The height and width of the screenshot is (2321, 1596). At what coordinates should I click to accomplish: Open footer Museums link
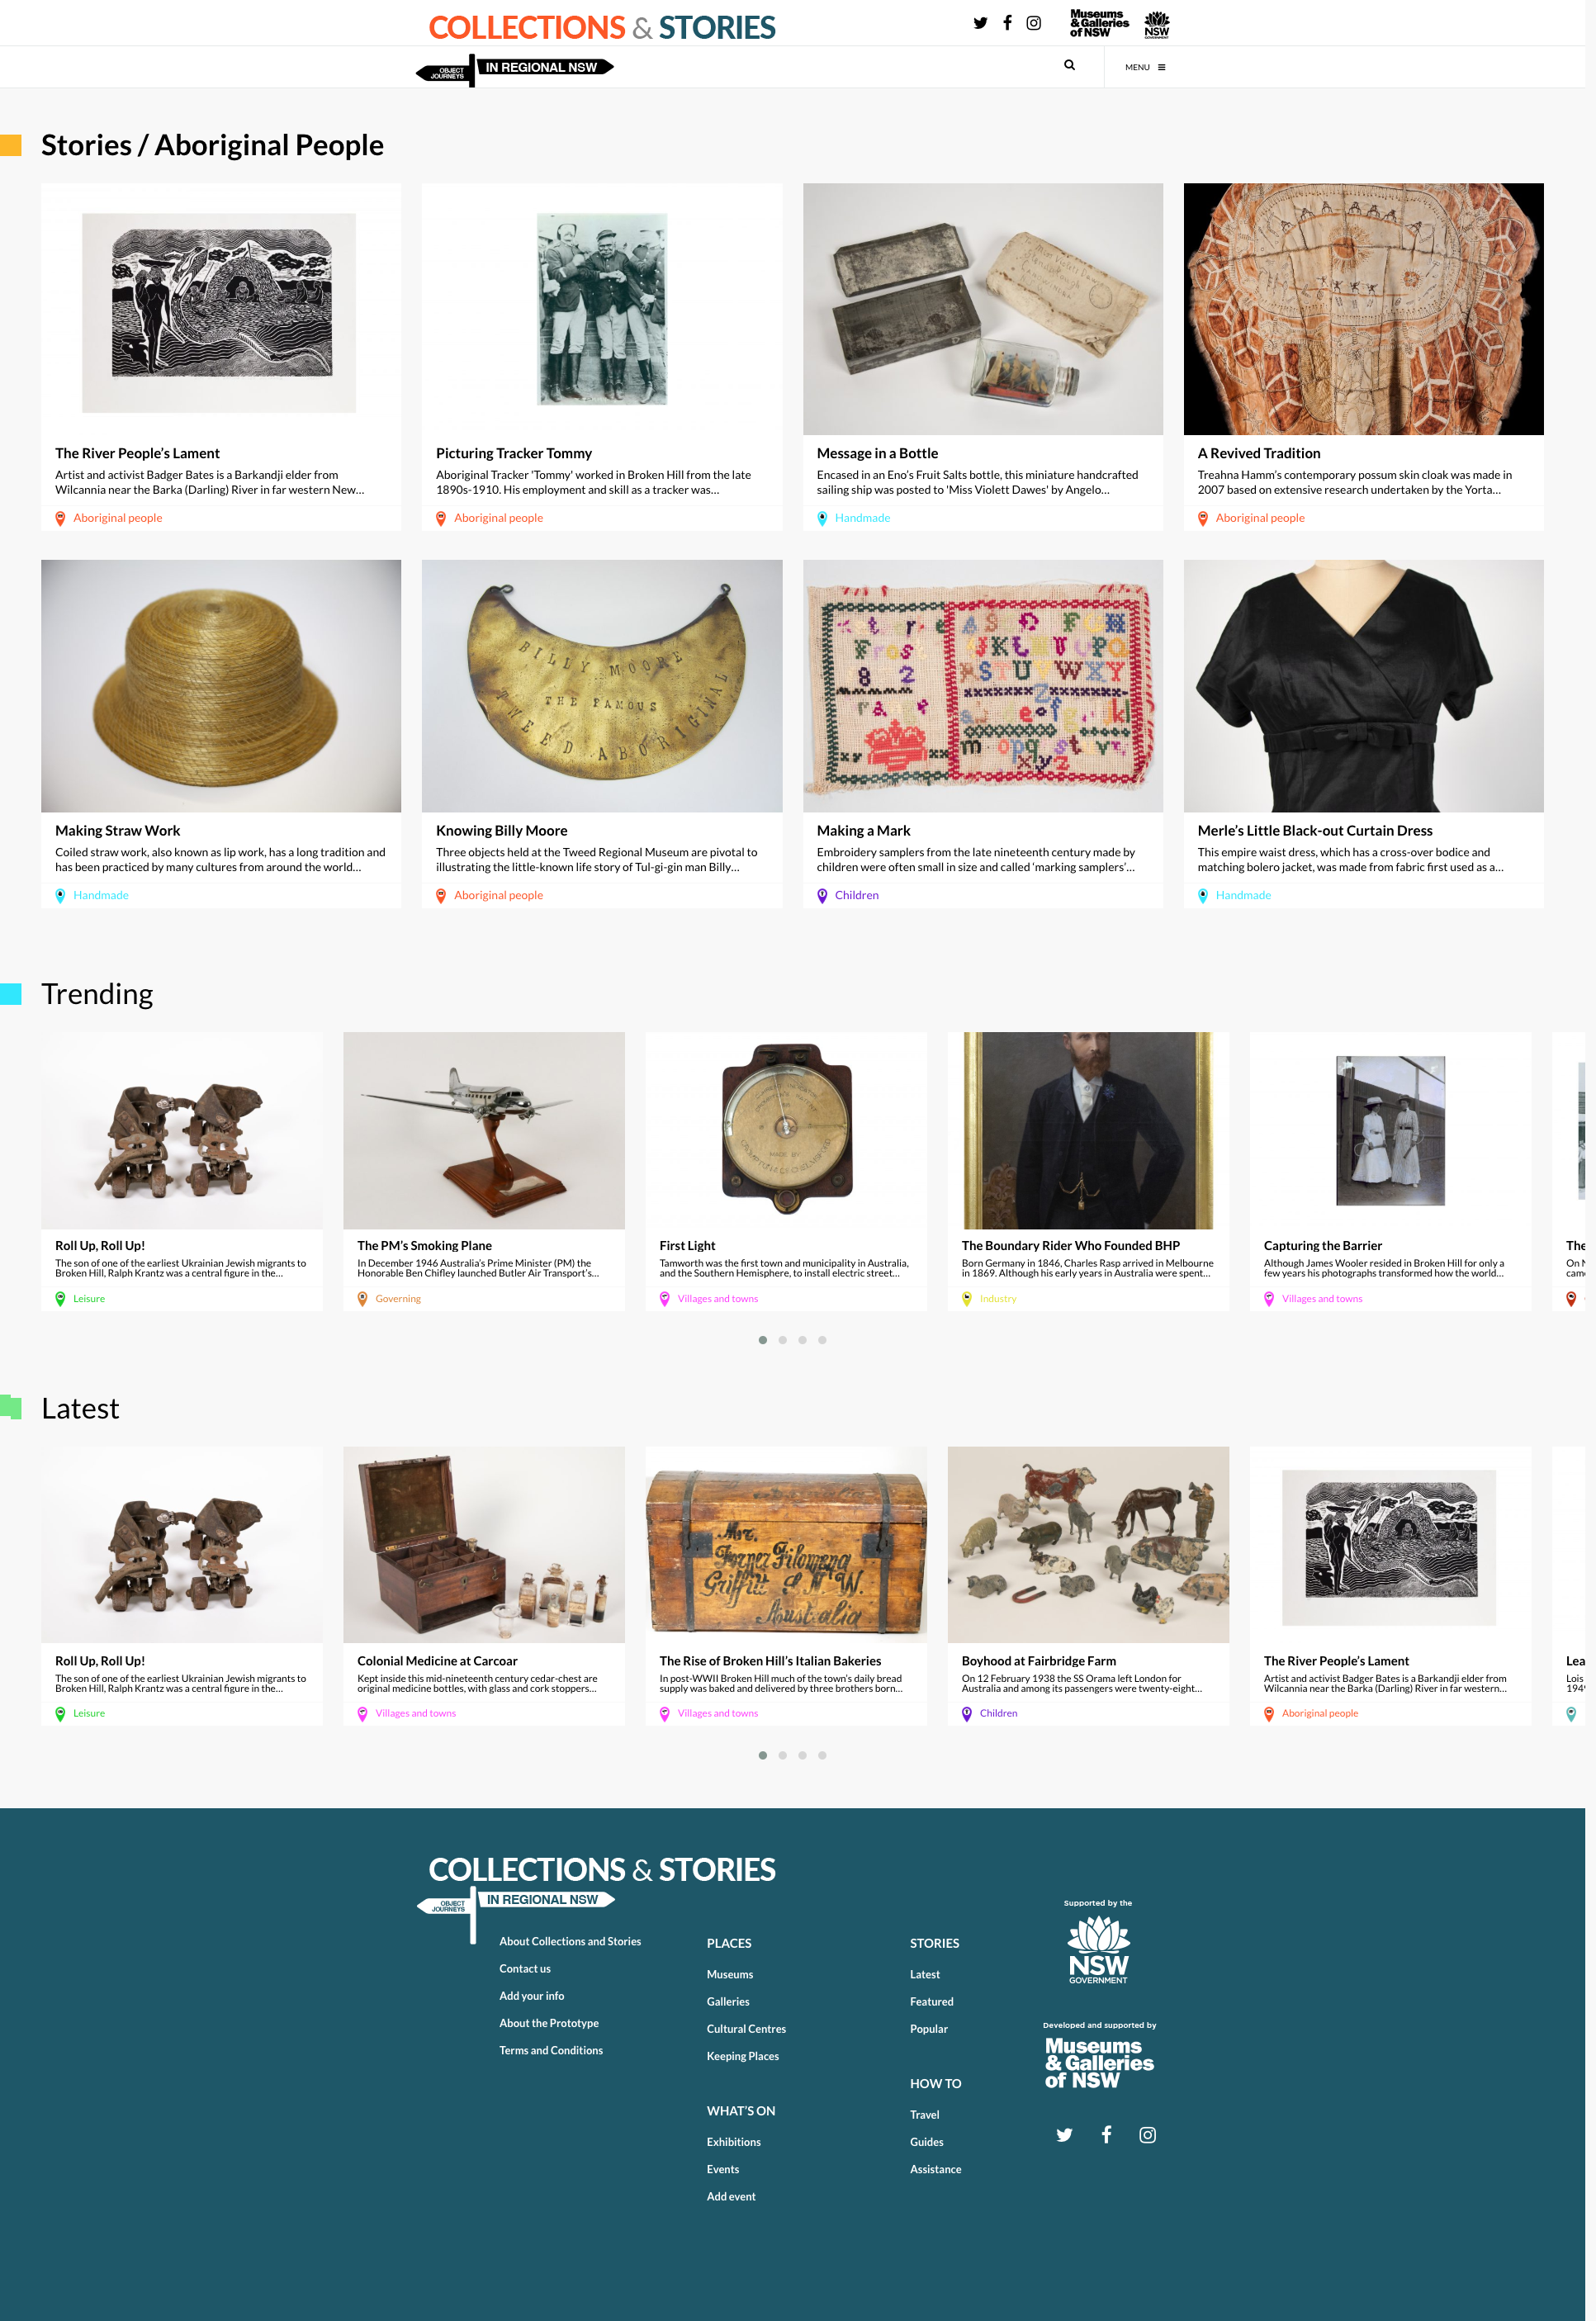pyautogui.click(x=730, y=1974)
